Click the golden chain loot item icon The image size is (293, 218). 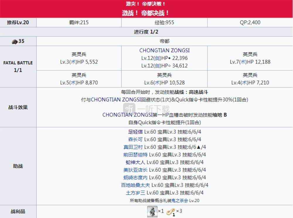tap(170, 211)
